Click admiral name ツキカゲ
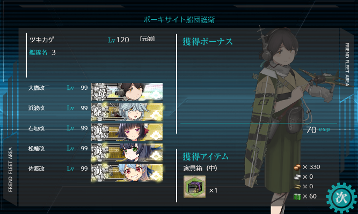The height and width of the screenshot is (214, 358). pyautogui.click(x=42, y=40)
